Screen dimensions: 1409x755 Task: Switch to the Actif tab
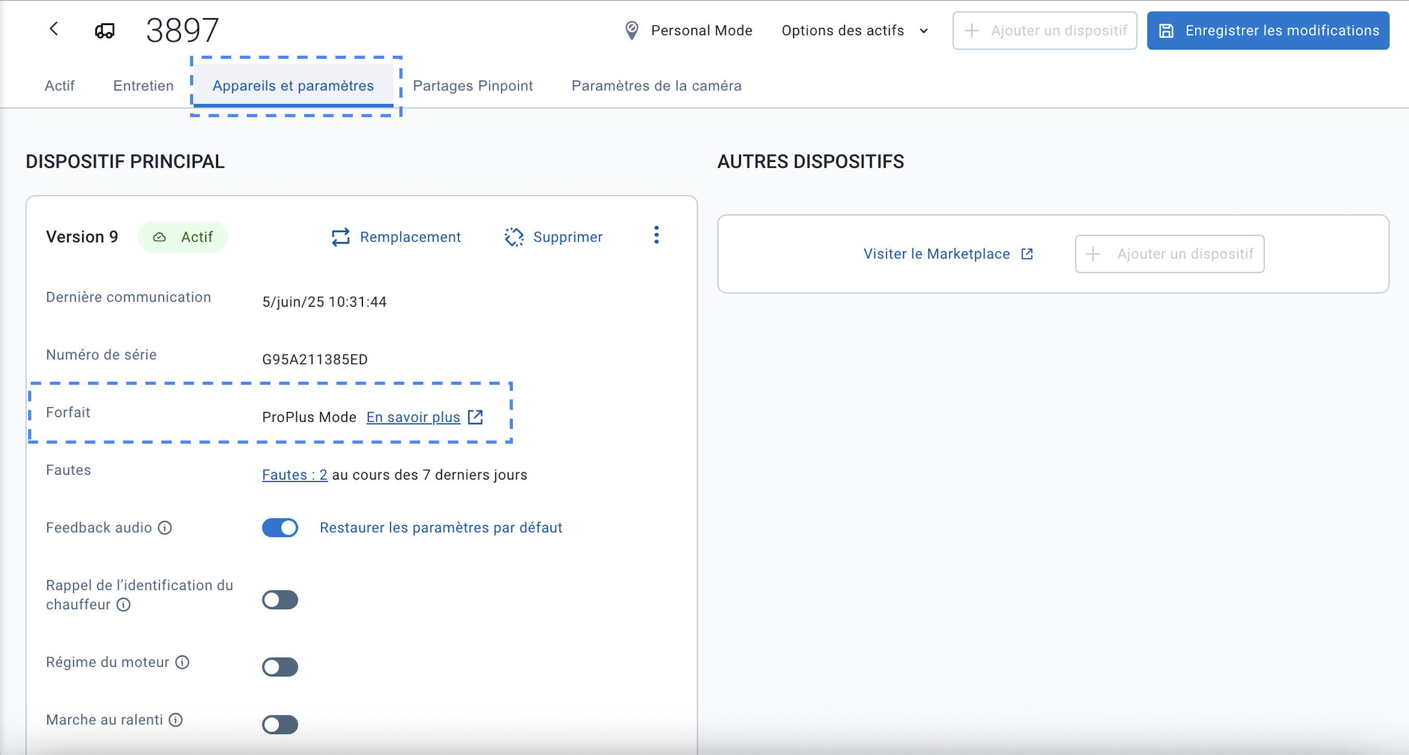tap(60, 86)
